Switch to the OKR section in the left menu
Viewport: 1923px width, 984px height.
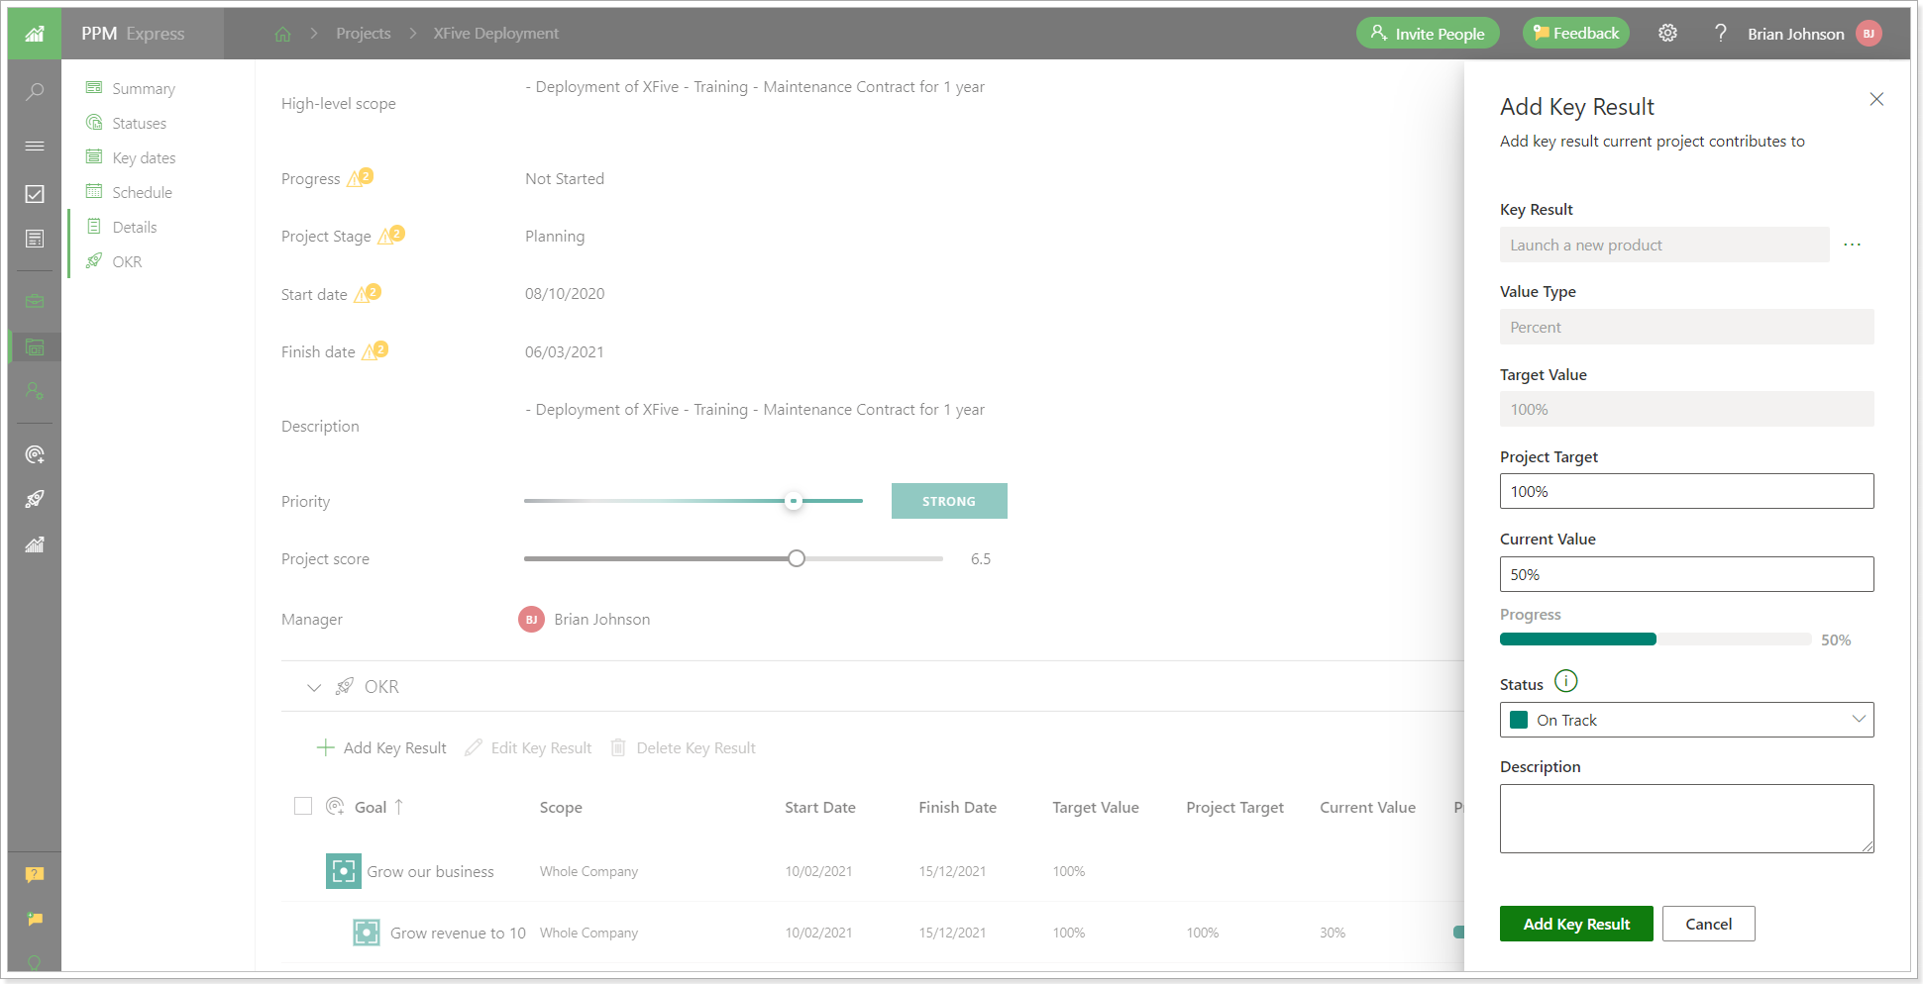tap(125, 260)
